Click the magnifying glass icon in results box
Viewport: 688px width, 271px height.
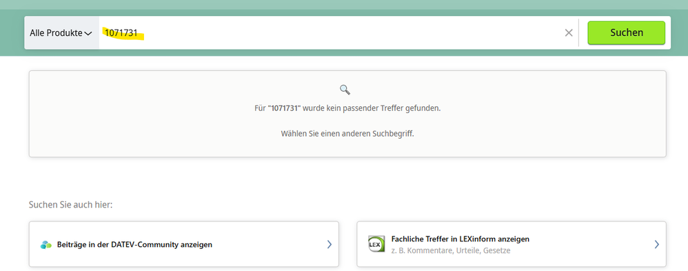click(x=345, y=90)
